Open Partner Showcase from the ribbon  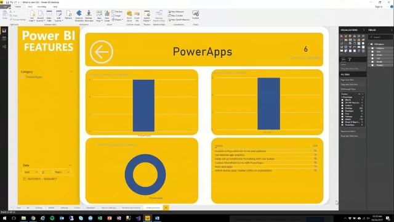(x=89, y=16)
